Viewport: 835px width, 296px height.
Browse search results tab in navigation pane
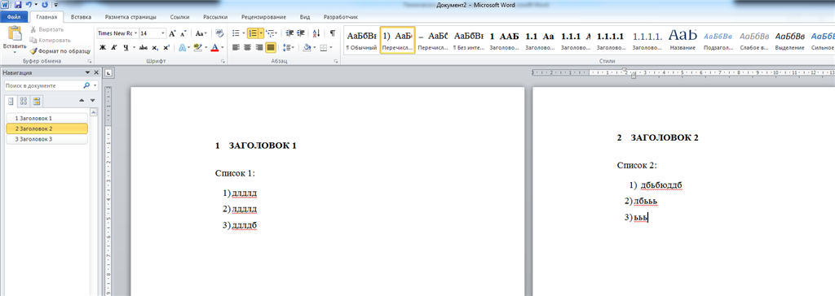(36, 101)
